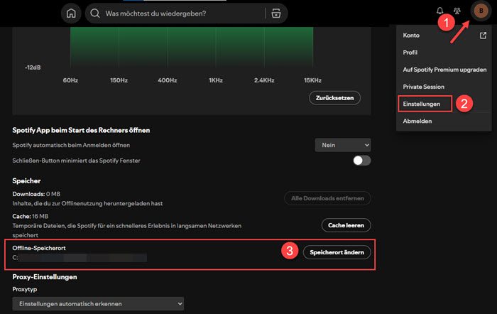Toggle Schließen-Button minimiert das Spotify Fenster
Screen dimensions: 497x314
pos(361,161)
